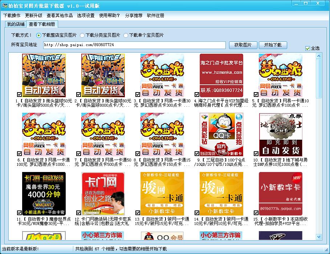
Task: Select item 2 街头篮球80元 thumbnail
Action: point(103,75)
